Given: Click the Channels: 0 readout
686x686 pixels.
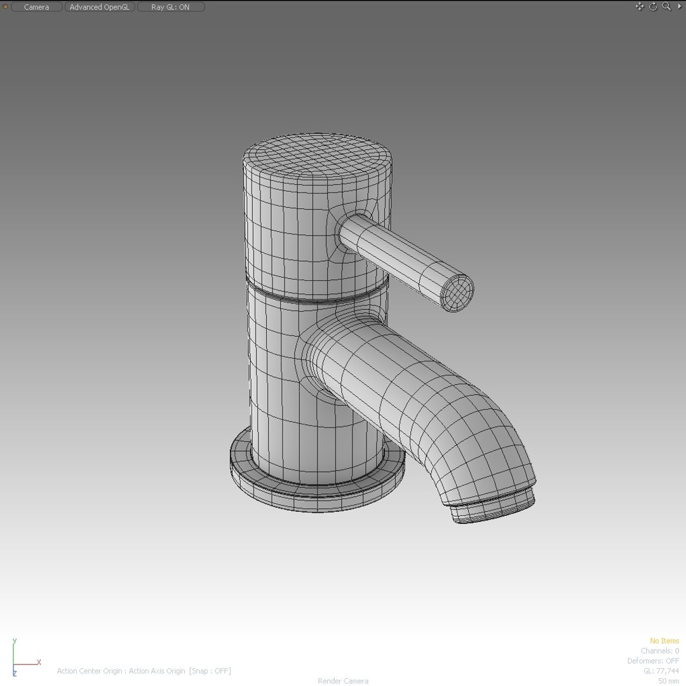Looking at the screenshot, I should click(660, 650).
